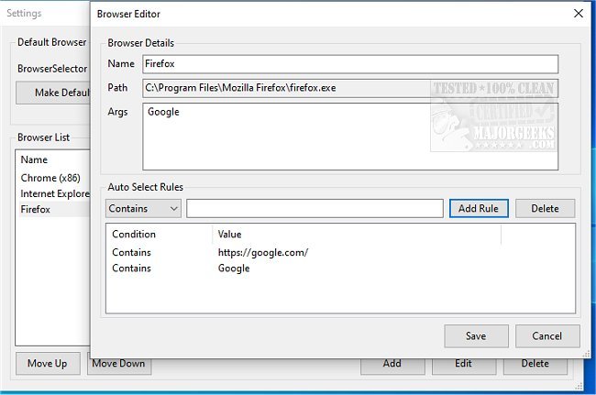Click the Path field for firefox.exe
The height and width of the screenshot is (395, 596).
[350, 89]
